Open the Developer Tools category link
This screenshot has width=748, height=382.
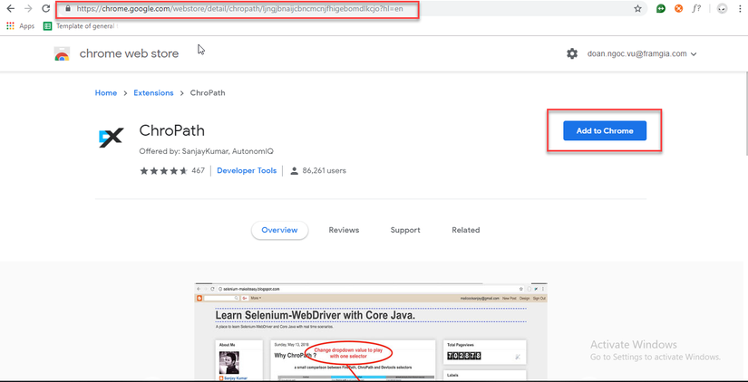coord(247,170)
